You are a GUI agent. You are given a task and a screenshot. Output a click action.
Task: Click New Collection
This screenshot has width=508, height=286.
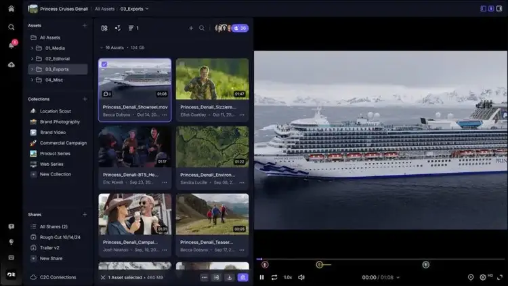click(55, 174)
